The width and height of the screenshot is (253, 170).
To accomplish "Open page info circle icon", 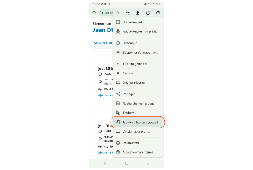I will pos(148,13).
